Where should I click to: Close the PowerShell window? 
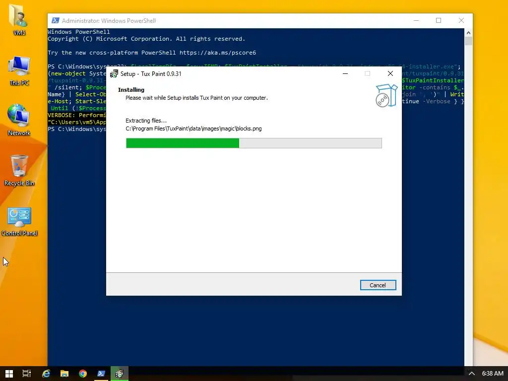coord(461,20)
